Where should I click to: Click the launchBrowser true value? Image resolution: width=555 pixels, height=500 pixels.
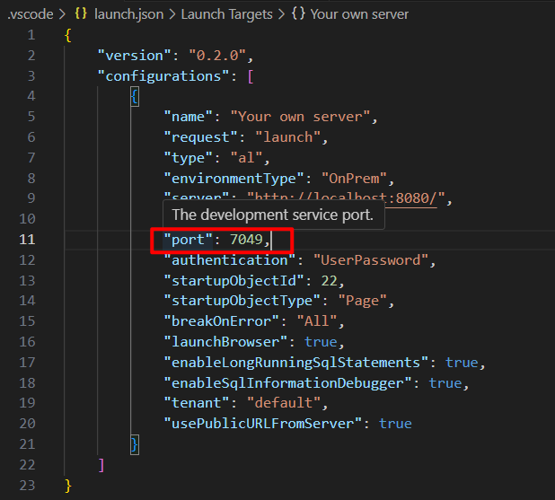click(322, 342)
